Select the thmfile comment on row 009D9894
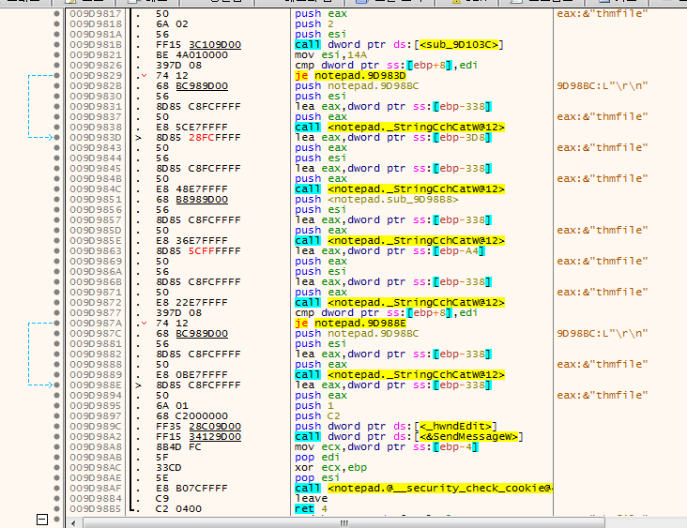The height and width of the screenshot is (528, 687). click(603, 396)
